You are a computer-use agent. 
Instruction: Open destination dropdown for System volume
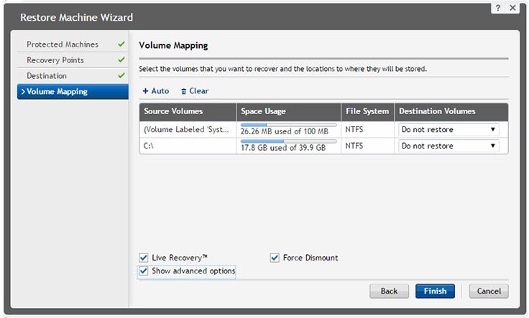[x=449, y=130]
